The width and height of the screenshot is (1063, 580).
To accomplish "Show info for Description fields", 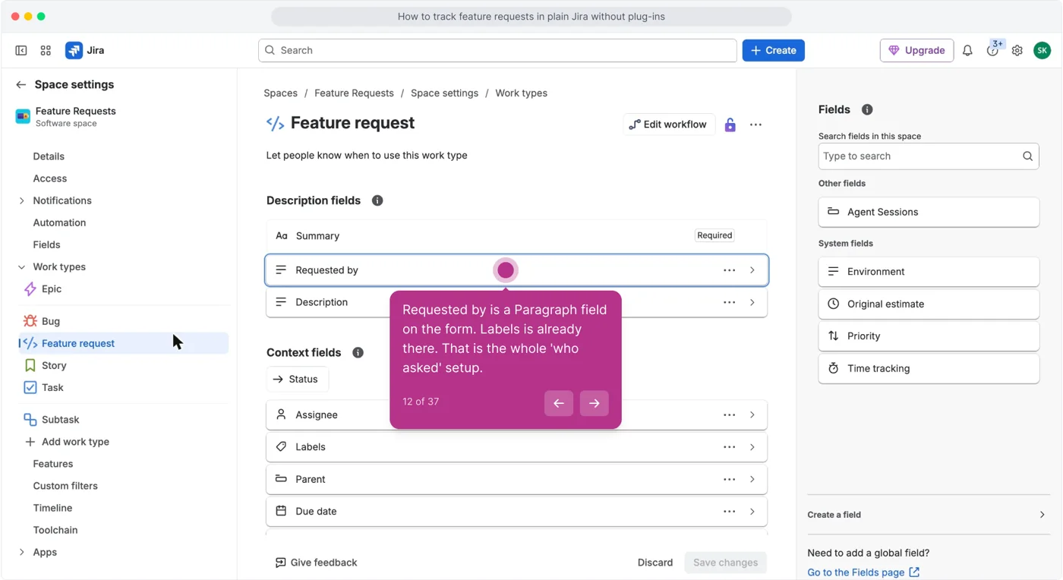I will tap(377, 200).
